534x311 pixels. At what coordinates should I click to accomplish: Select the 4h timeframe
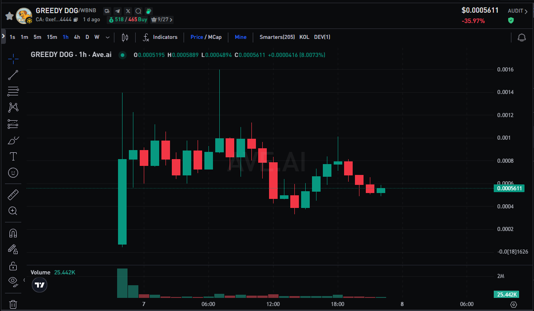(x=77, y=37)
